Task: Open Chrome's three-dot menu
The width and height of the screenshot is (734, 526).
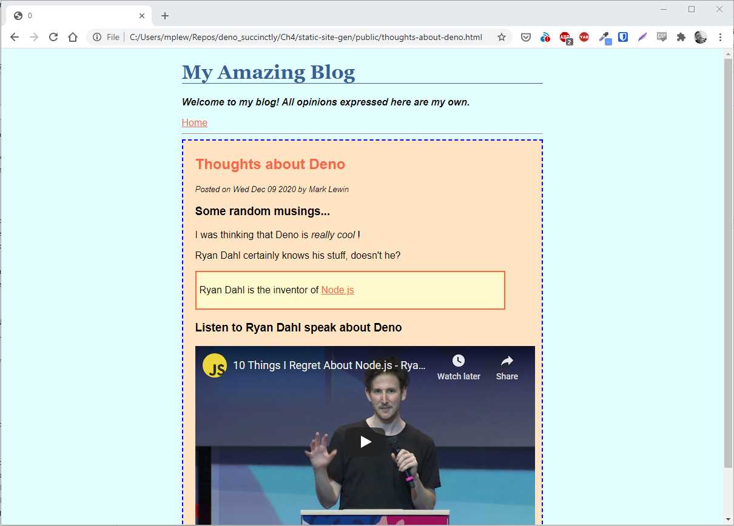Action: (720, 37)
